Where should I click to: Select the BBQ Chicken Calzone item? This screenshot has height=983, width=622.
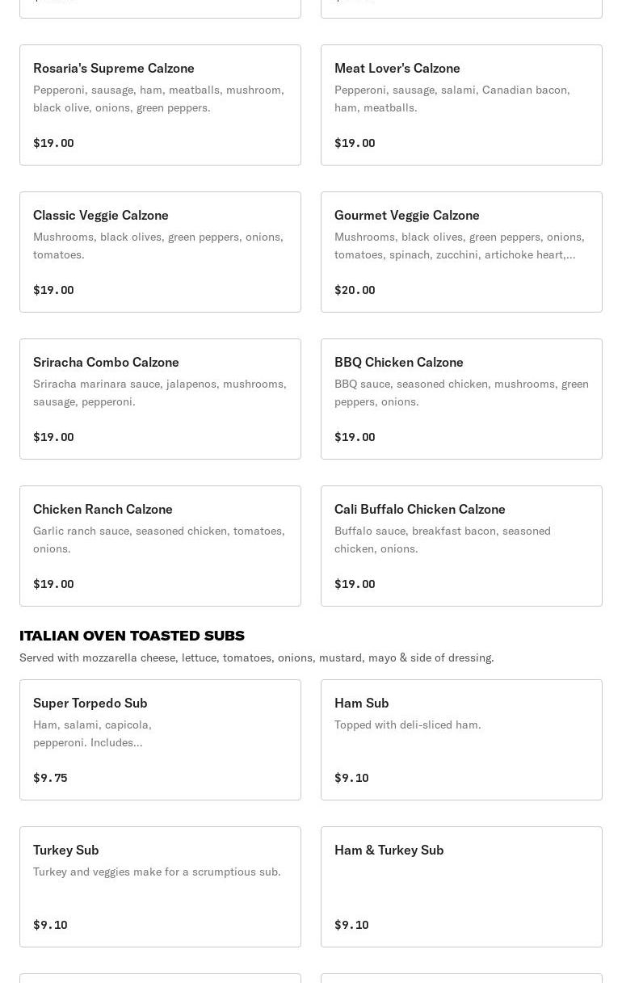click(x=461, y=399)
